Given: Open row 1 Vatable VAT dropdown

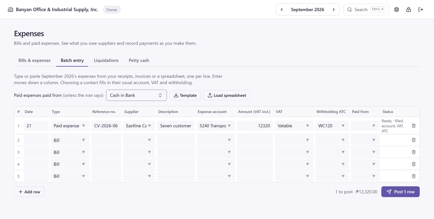Looking at the screenshot, I should pos(294,126).
